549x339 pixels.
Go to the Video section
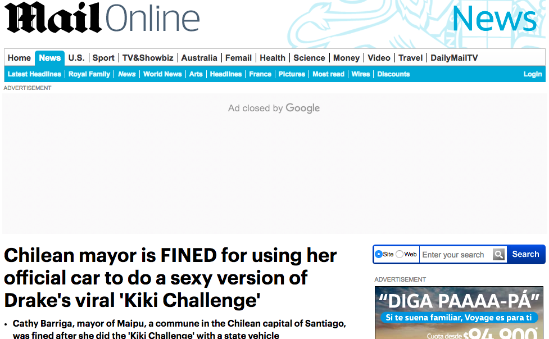point(379,58)
